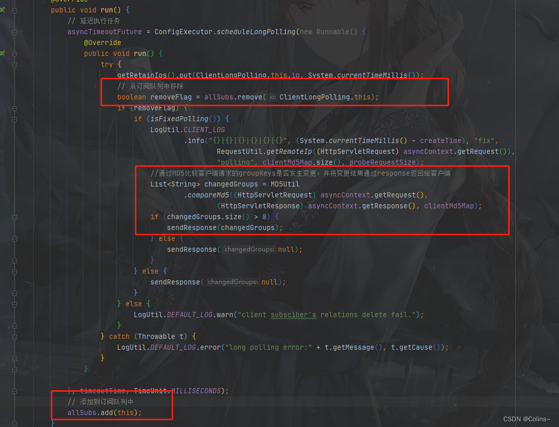Image resolution: width=559 pixels, height=427 pixels.
Task: Click 'allSubs.remove' call
Action: (x=233, y=97)
